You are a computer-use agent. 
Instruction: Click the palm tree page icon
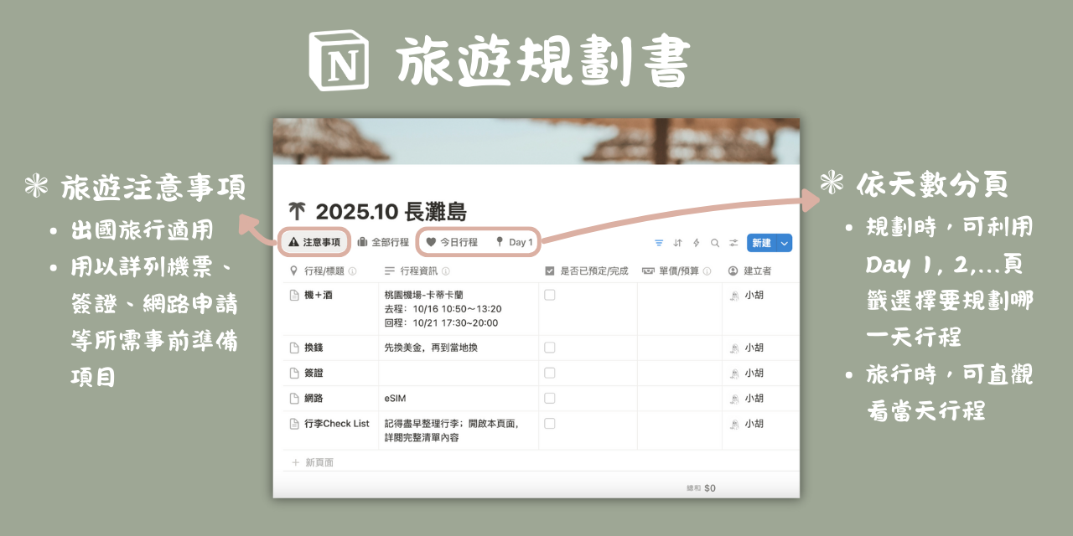[x=297, y=212]
